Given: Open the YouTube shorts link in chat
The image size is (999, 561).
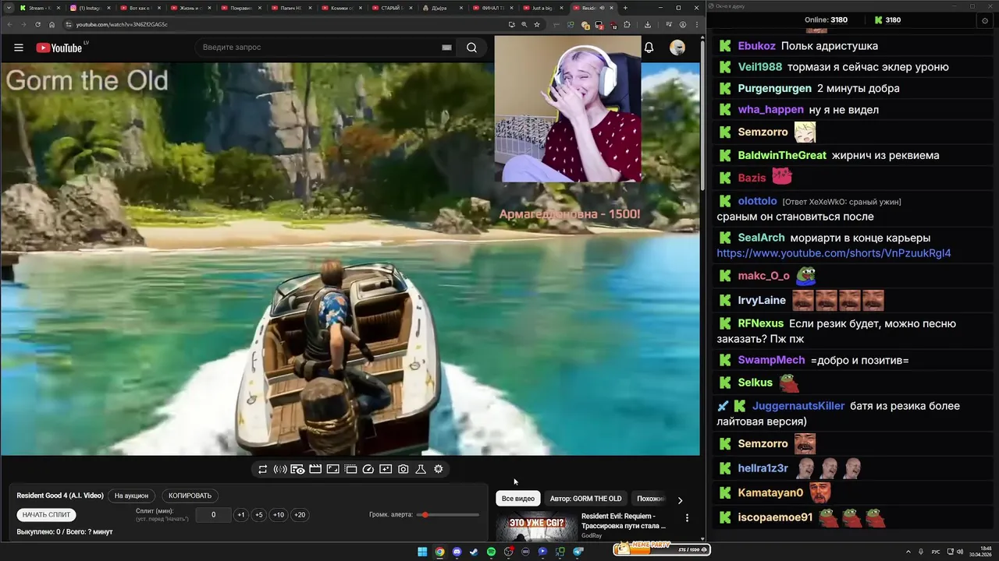Looking at the screenshot, I should (834, 253).
